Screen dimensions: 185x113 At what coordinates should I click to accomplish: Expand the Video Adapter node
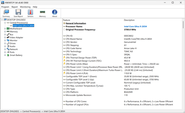point(5,37)
